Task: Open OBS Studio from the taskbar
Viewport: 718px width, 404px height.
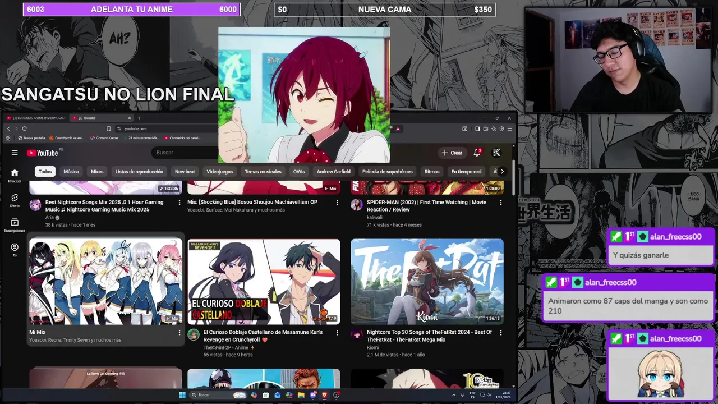Action: [337, 395]
